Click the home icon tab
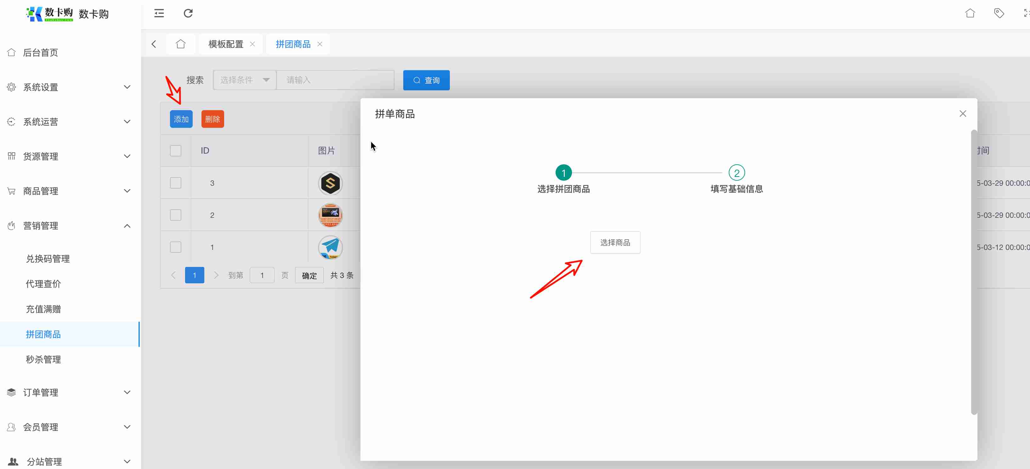Screen dimensions: 1030x469 tap(181, 44)
